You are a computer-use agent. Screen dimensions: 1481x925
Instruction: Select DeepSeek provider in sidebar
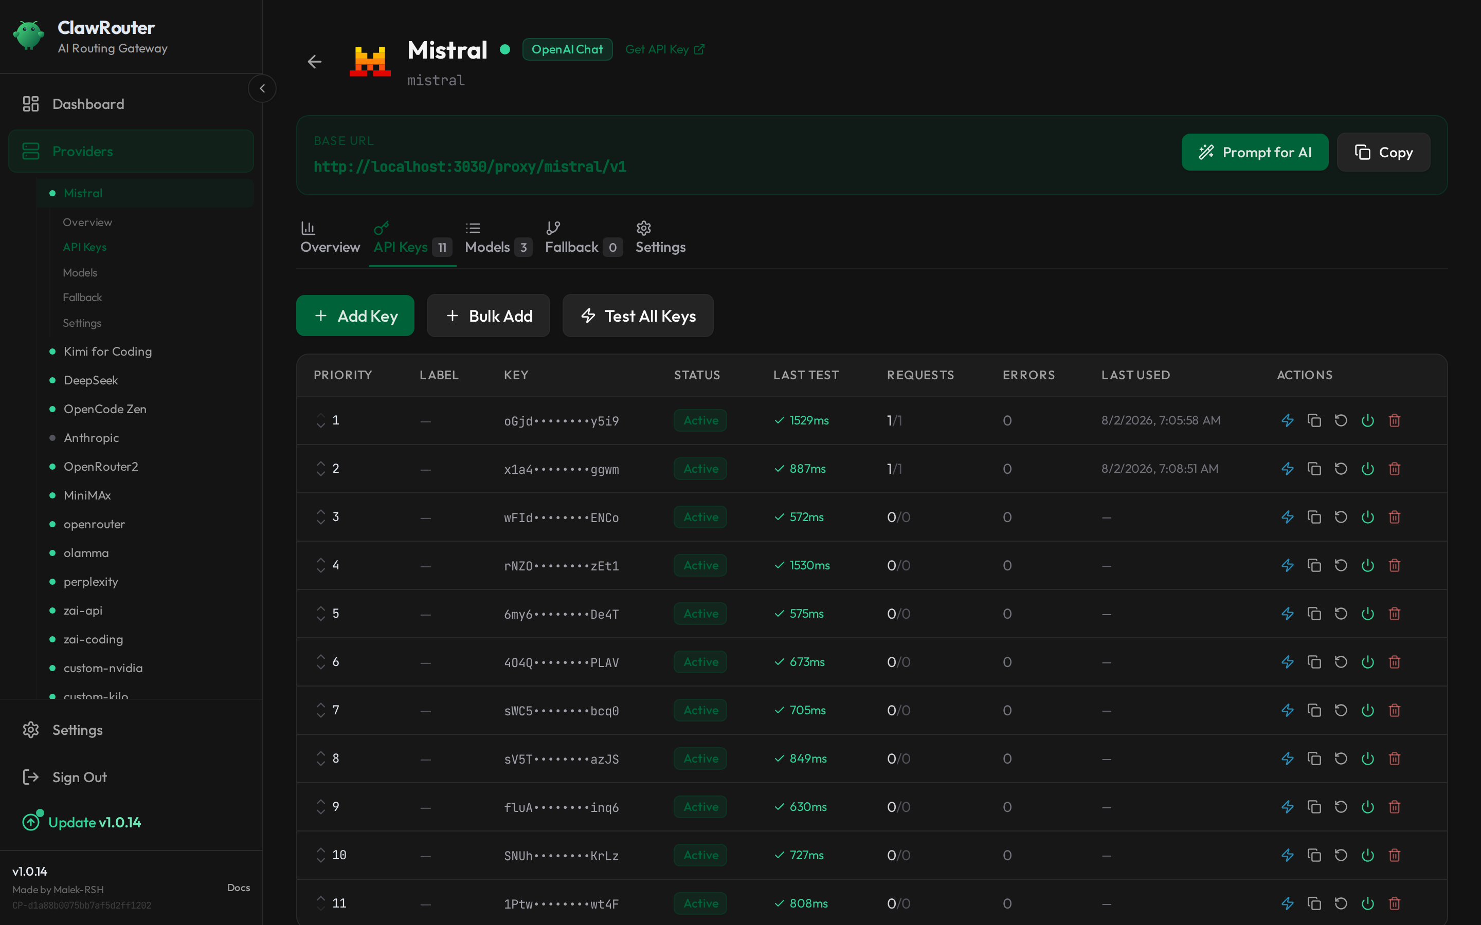(91, 380)
